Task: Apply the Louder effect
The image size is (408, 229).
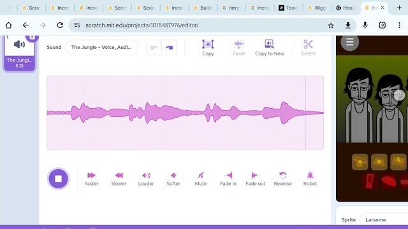Action: click(x=146, y=179)
